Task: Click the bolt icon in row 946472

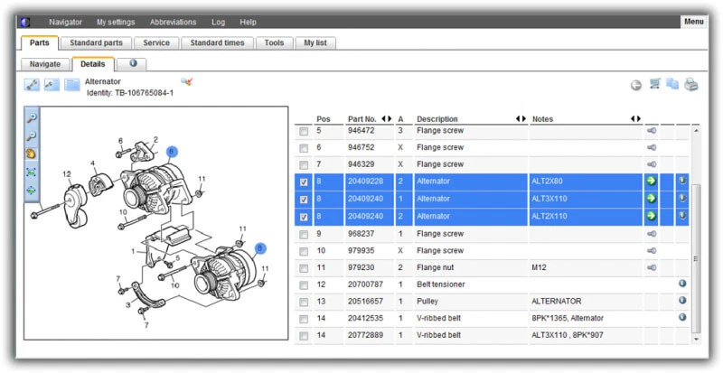Action: [x=652, y=131]
